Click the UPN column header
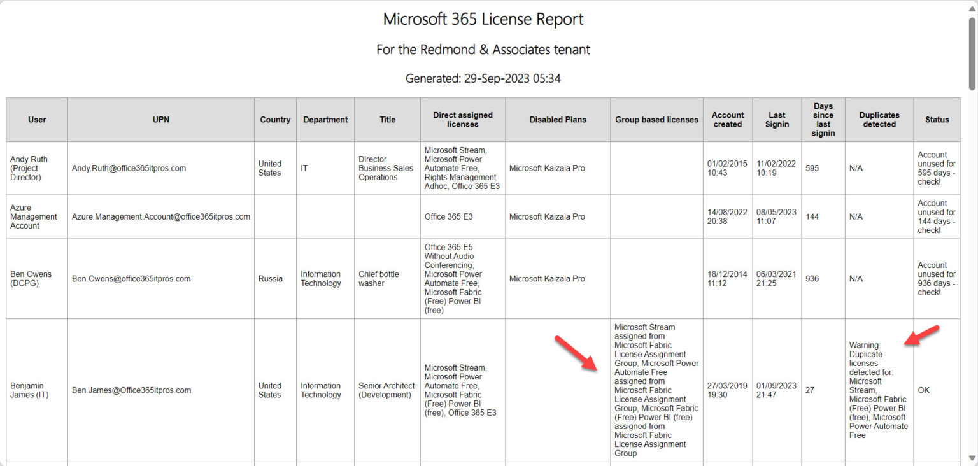Image resolution: width=978 pixels, height=466 pixels. point(160,119)
